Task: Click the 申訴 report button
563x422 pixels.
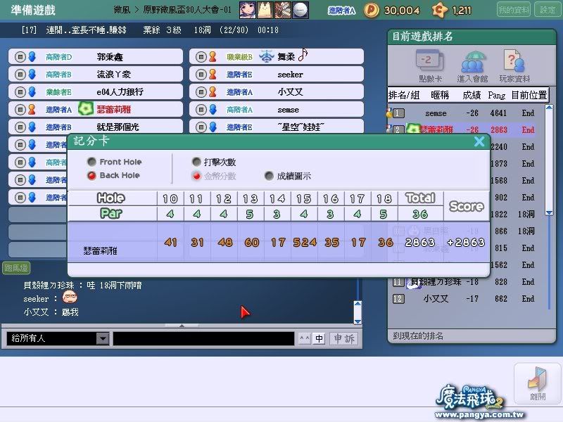Action: click(x=343, y=338)
